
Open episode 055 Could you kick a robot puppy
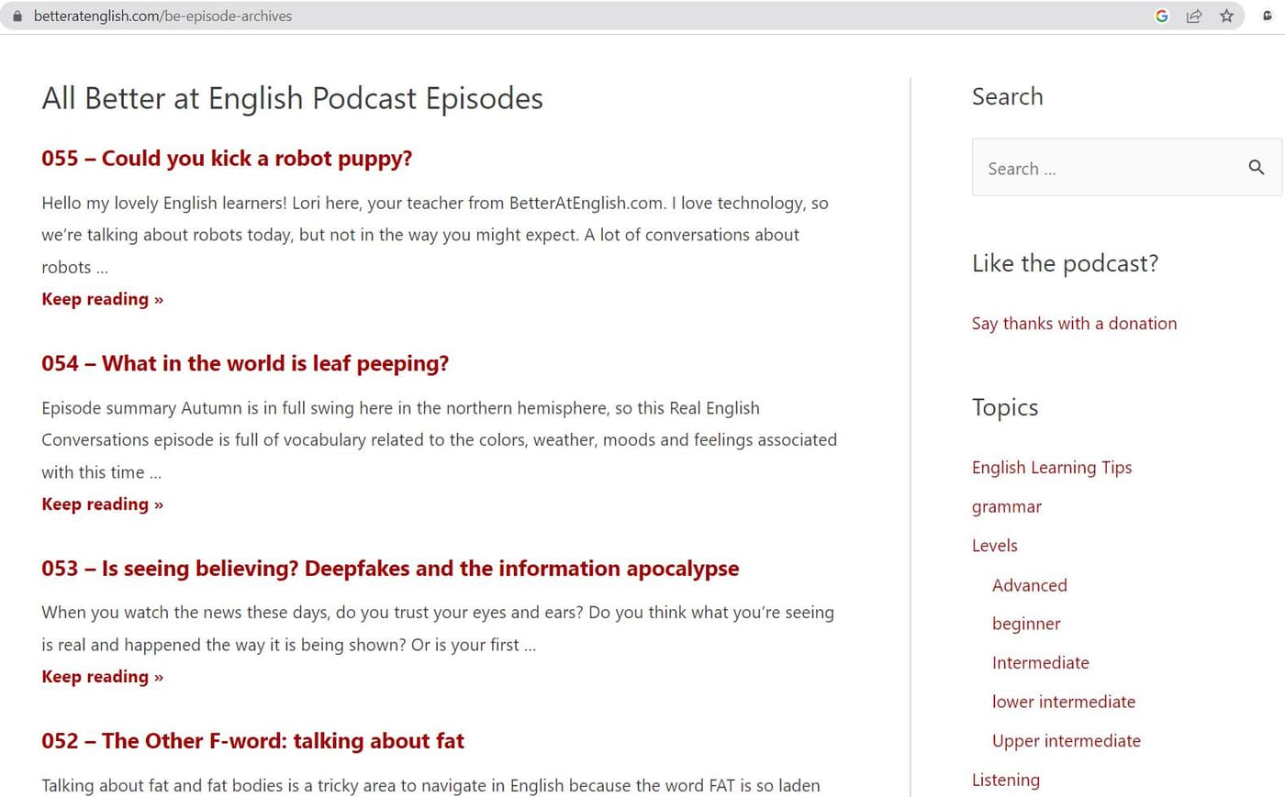[227, 159]
